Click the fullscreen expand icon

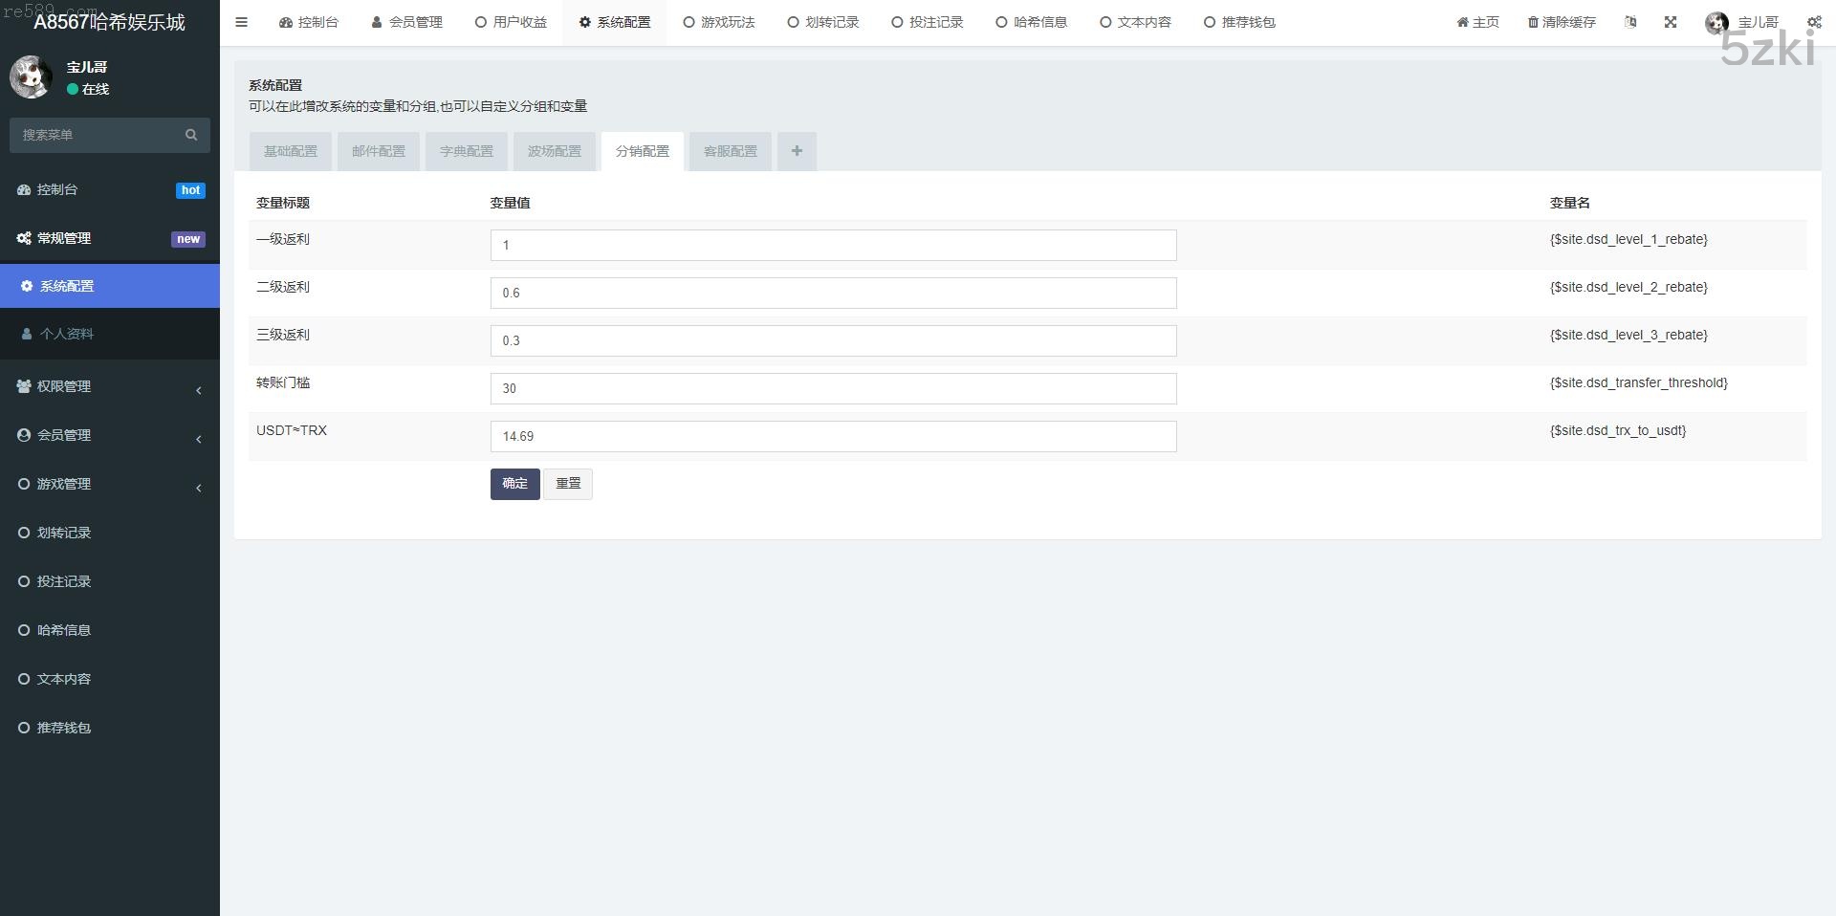(1670, 22)
